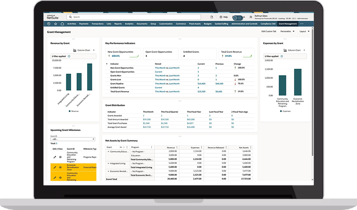
Task: Open the Transactions menu
Action: click(97, 24)
